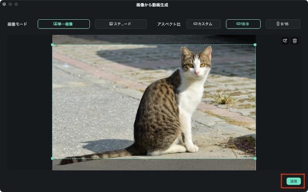Click the top-right crop handle
The height and width of the screenshot is (192, 308).
click(x=255, y=45)
